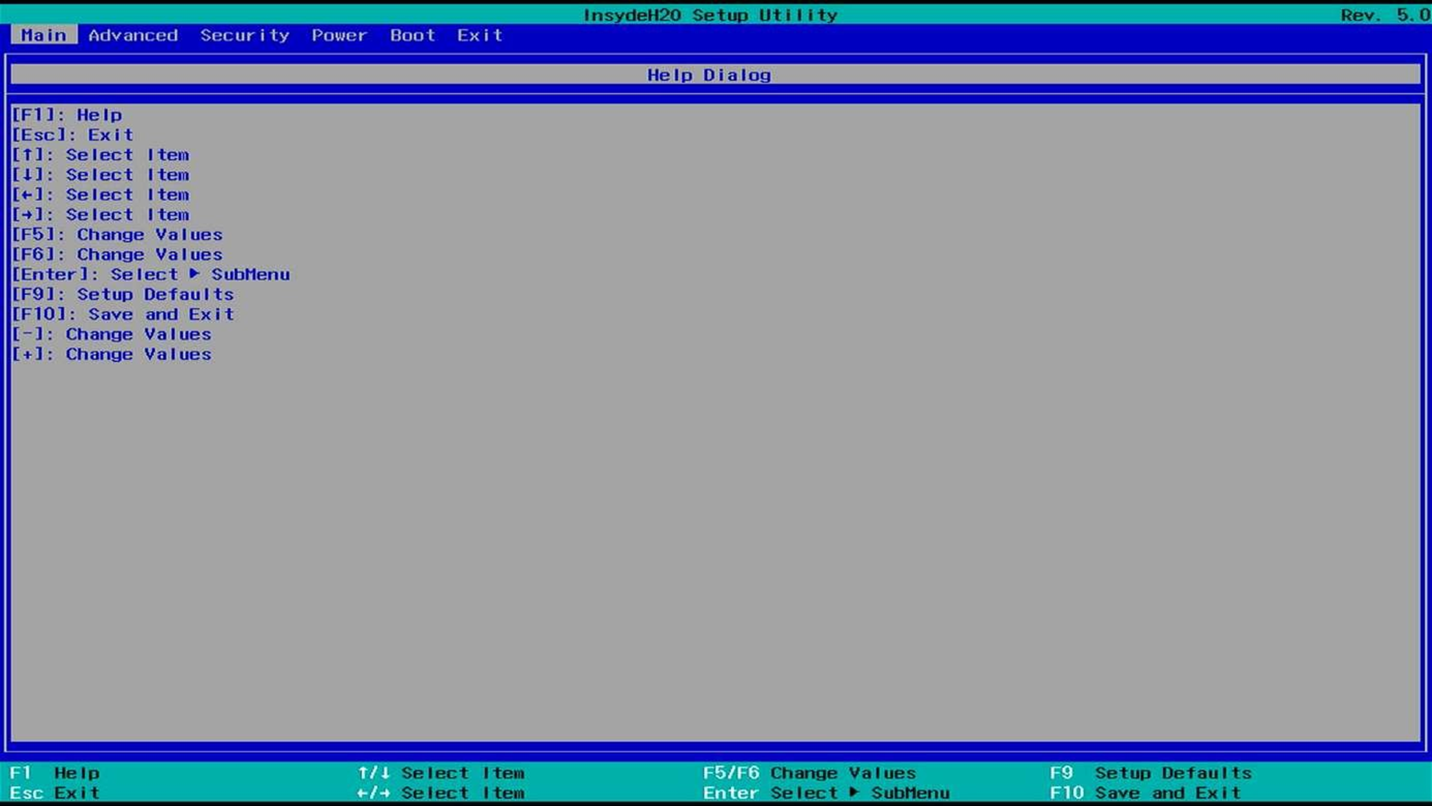
Task: Click the '[F5]: Change Values' line
Action: tap(117, 235)
